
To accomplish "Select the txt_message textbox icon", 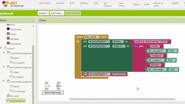I will pos(11,91).
